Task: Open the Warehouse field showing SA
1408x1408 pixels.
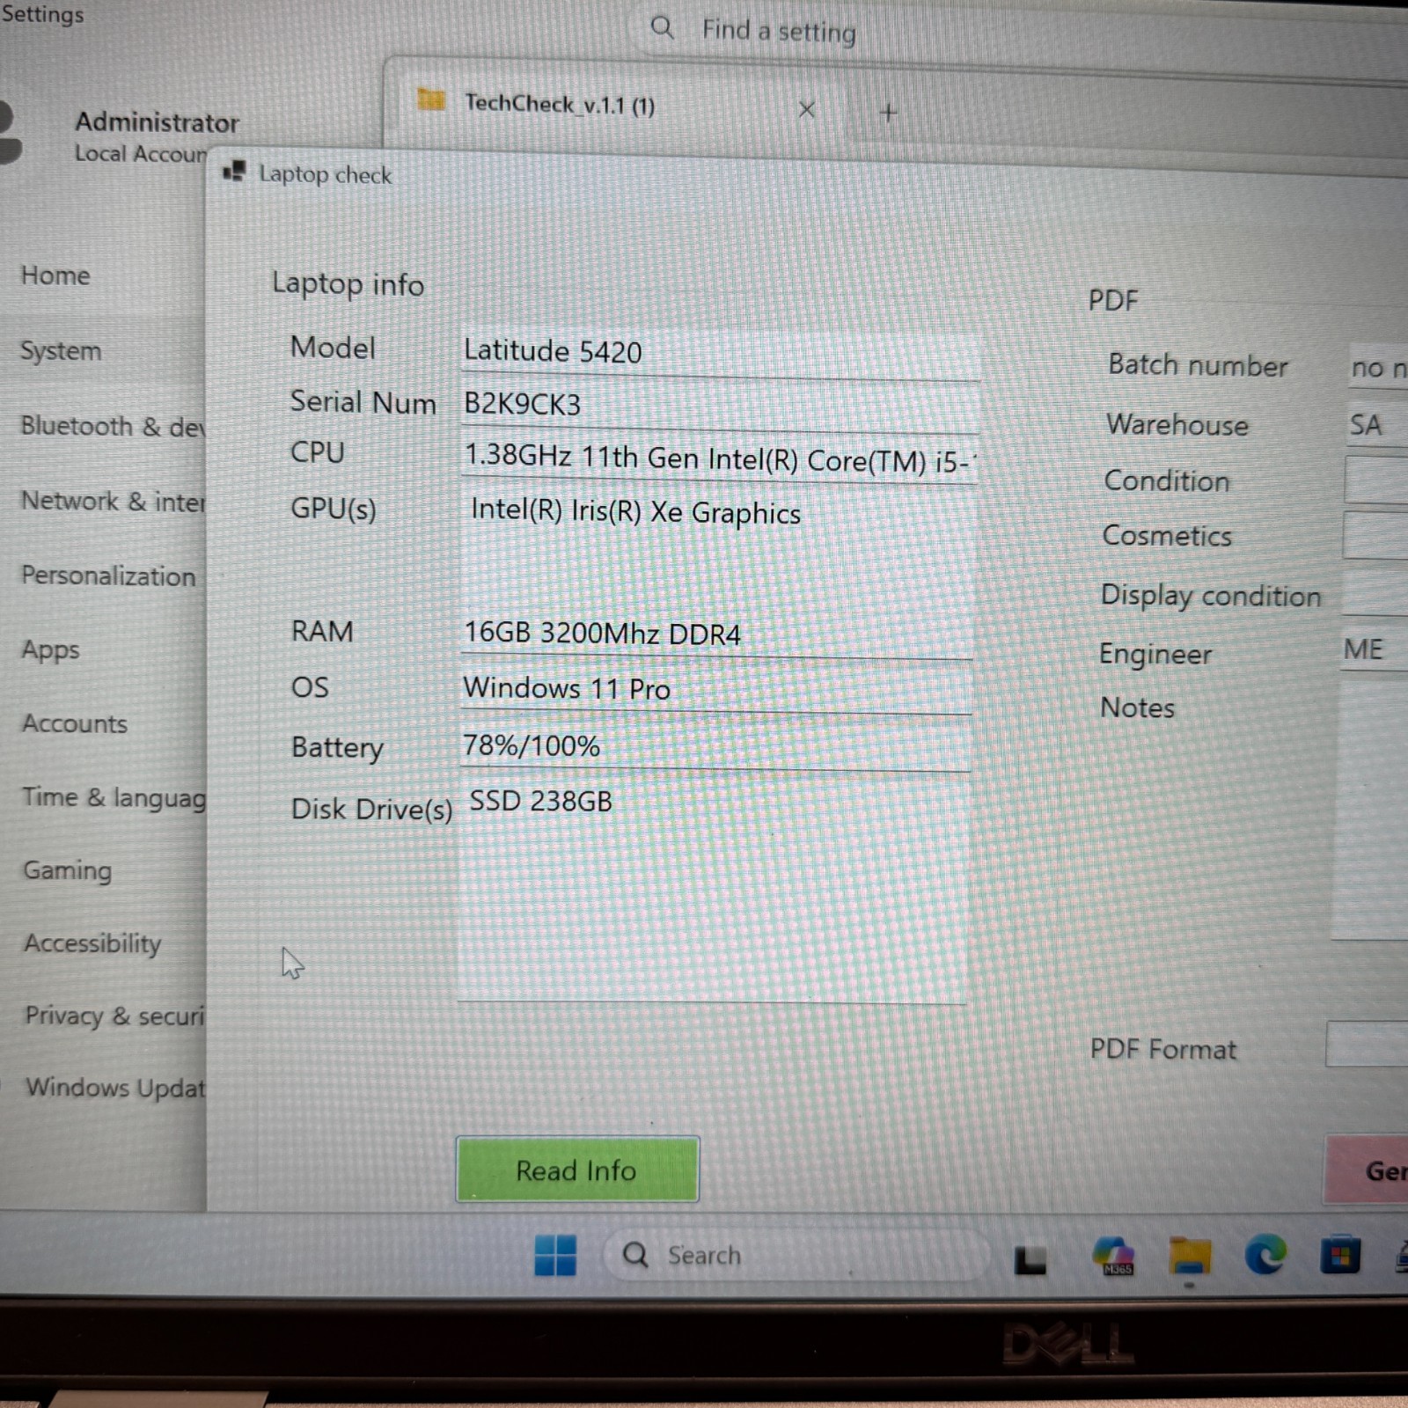Action: click(x=1376, y=424)
